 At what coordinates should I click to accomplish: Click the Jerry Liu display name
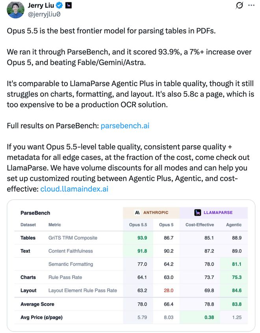click(x=41, y=5)
